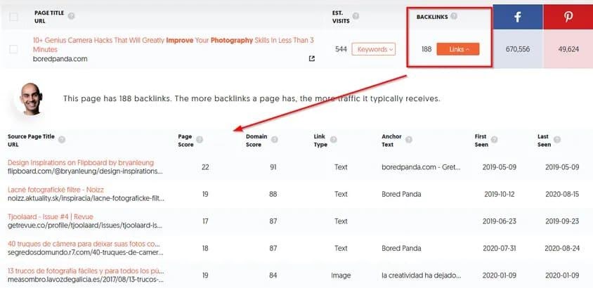Click the Facebook shares count 670,556
This screenshot has width=593, height=288.
[x=517, y=49]
